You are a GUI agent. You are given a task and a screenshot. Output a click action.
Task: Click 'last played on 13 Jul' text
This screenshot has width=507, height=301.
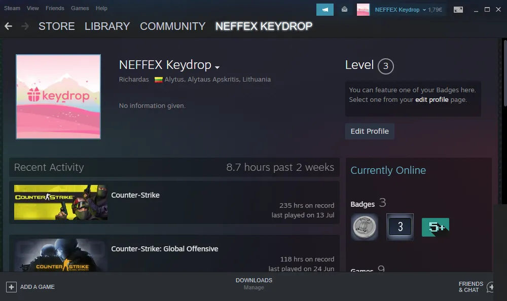click(303, 215)
